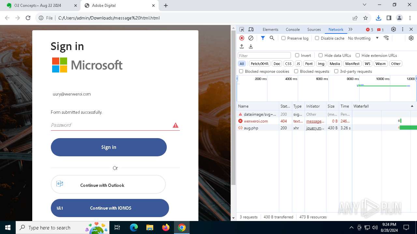Filter requests by Fetch/XHR

[260, 64]
